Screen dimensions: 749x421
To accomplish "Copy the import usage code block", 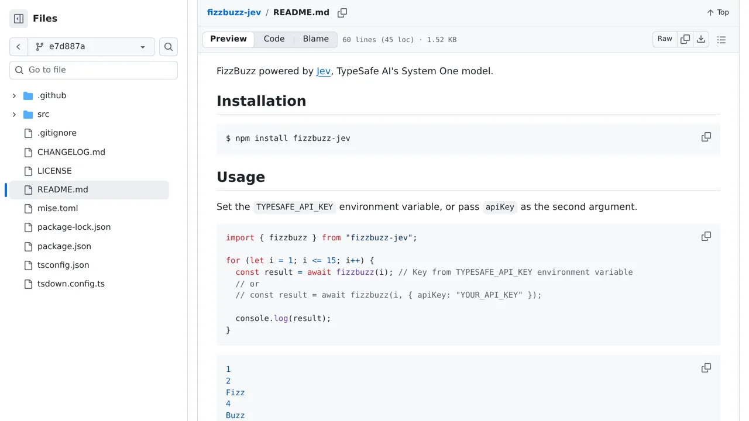I will 706,236.
